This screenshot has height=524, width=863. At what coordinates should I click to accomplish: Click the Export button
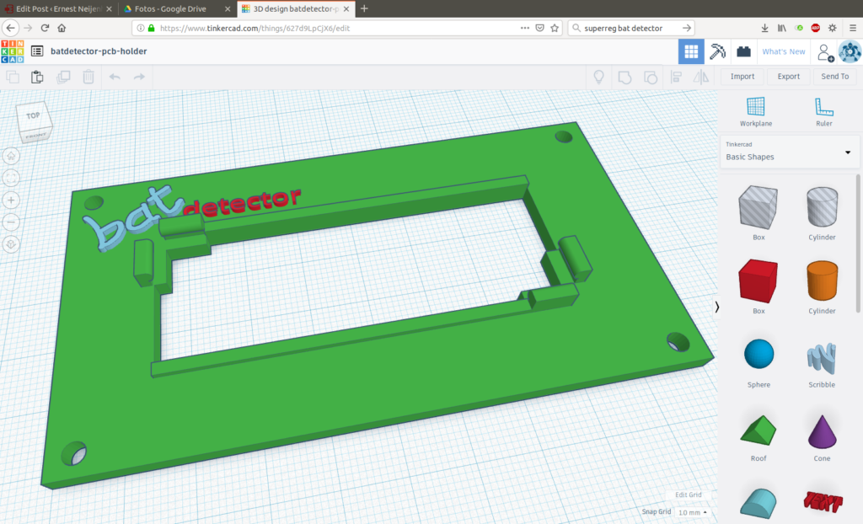point(788,77)
